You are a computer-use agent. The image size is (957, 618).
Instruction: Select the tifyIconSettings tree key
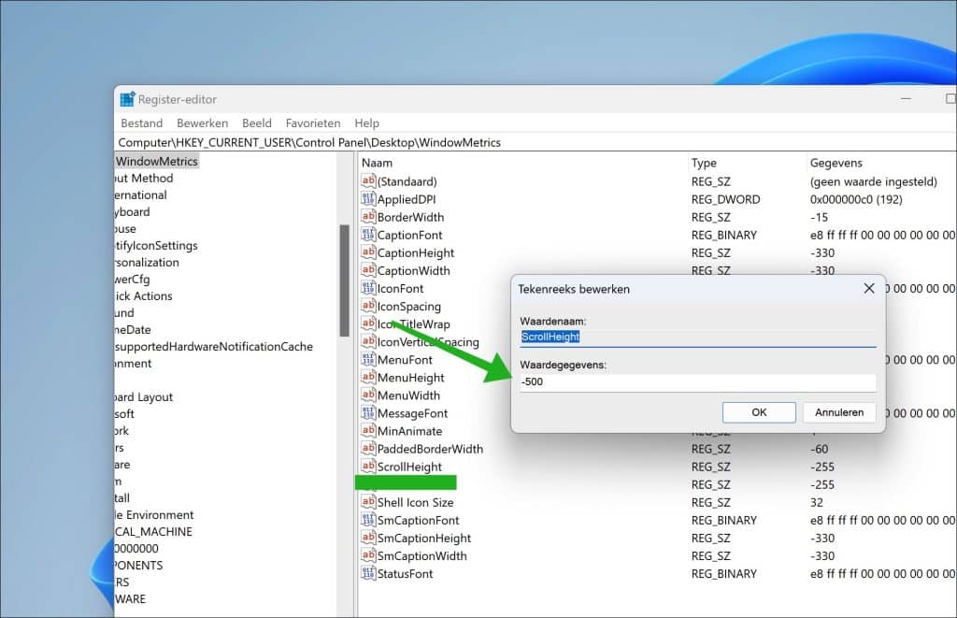pos(156,246)
